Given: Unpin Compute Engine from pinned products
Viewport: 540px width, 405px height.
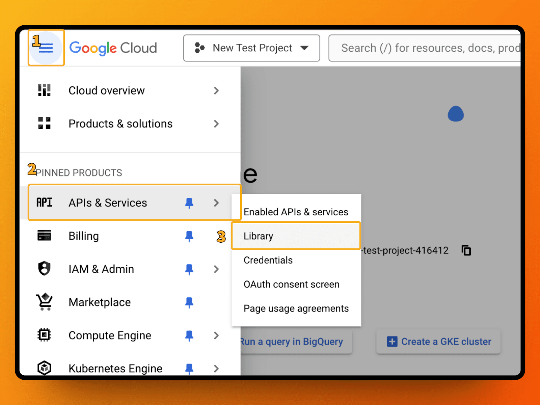Looking at the screenshot, I should 189,335.
